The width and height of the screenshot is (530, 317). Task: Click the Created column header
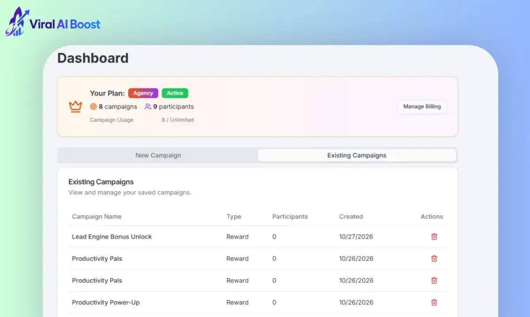pyautogui.click(x=351, y=216)
